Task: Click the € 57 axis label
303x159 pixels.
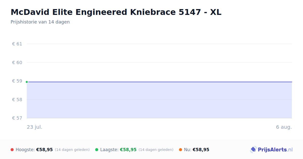Action: pos(17,118)
